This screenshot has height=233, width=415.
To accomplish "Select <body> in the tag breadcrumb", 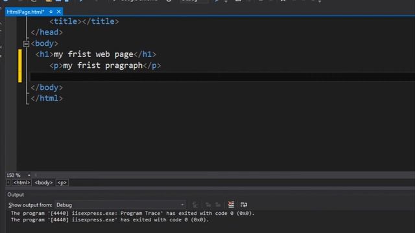I will (x=43, y=183).
